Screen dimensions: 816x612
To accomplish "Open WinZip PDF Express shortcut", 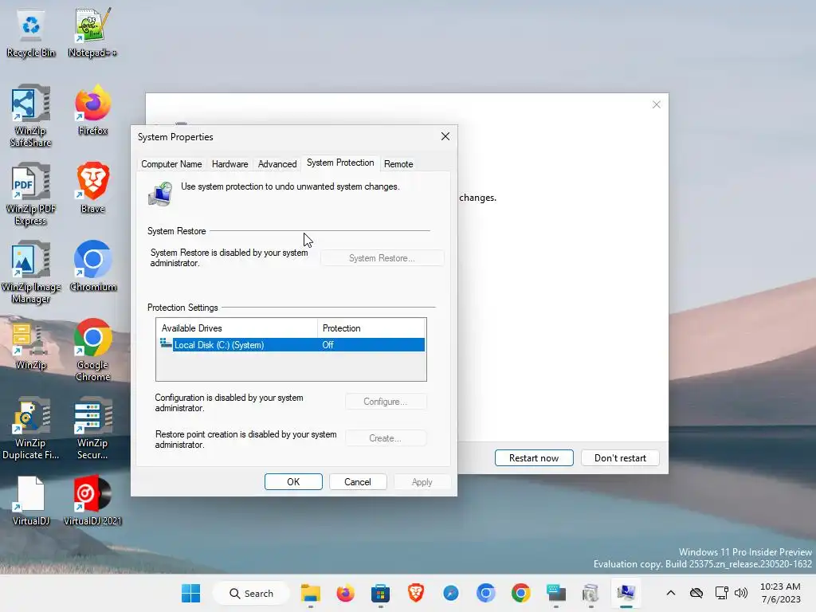I will coord(31,194).
